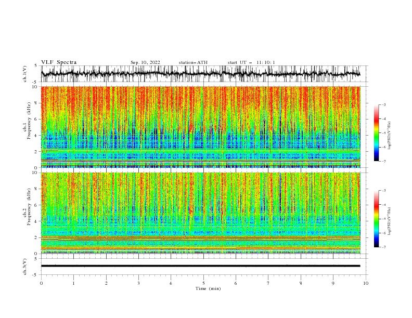412x318 pixels.
Task: Click time axis tick label "5"
Action: (203, 283)
